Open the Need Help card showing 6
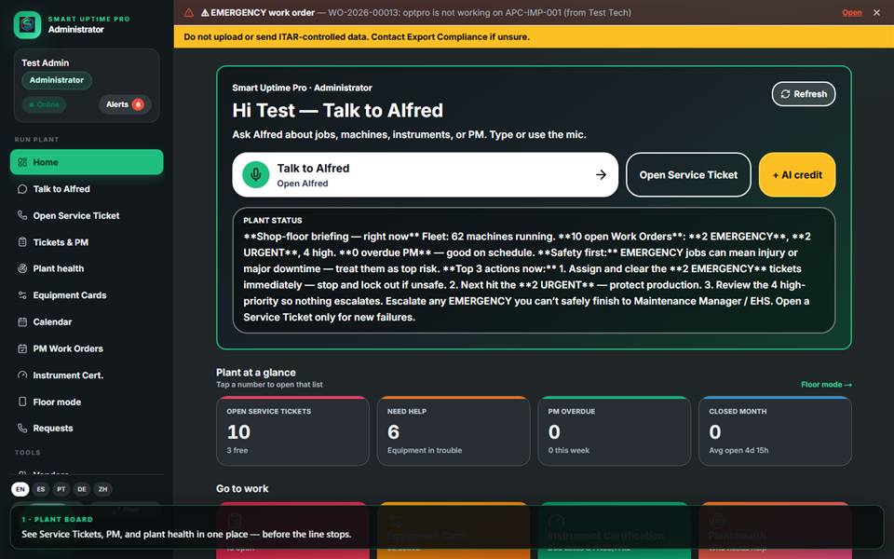Image resolution: width=894 pixels, height=559 pixels. pos(454,430)
